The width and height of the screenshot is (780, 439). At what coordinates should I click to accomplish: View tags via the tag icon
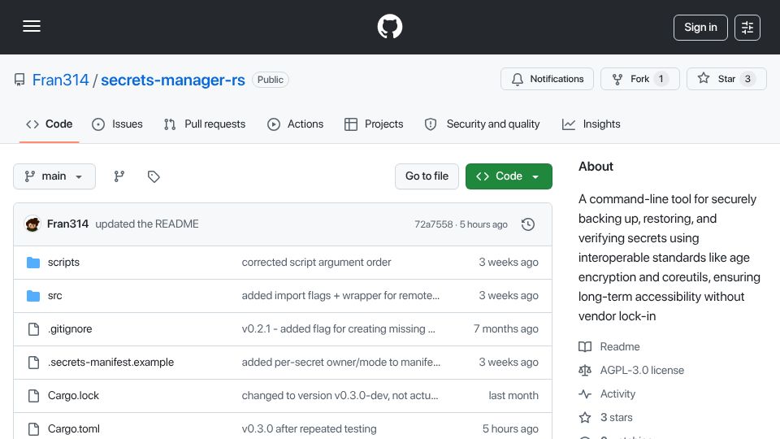(154, 176)
